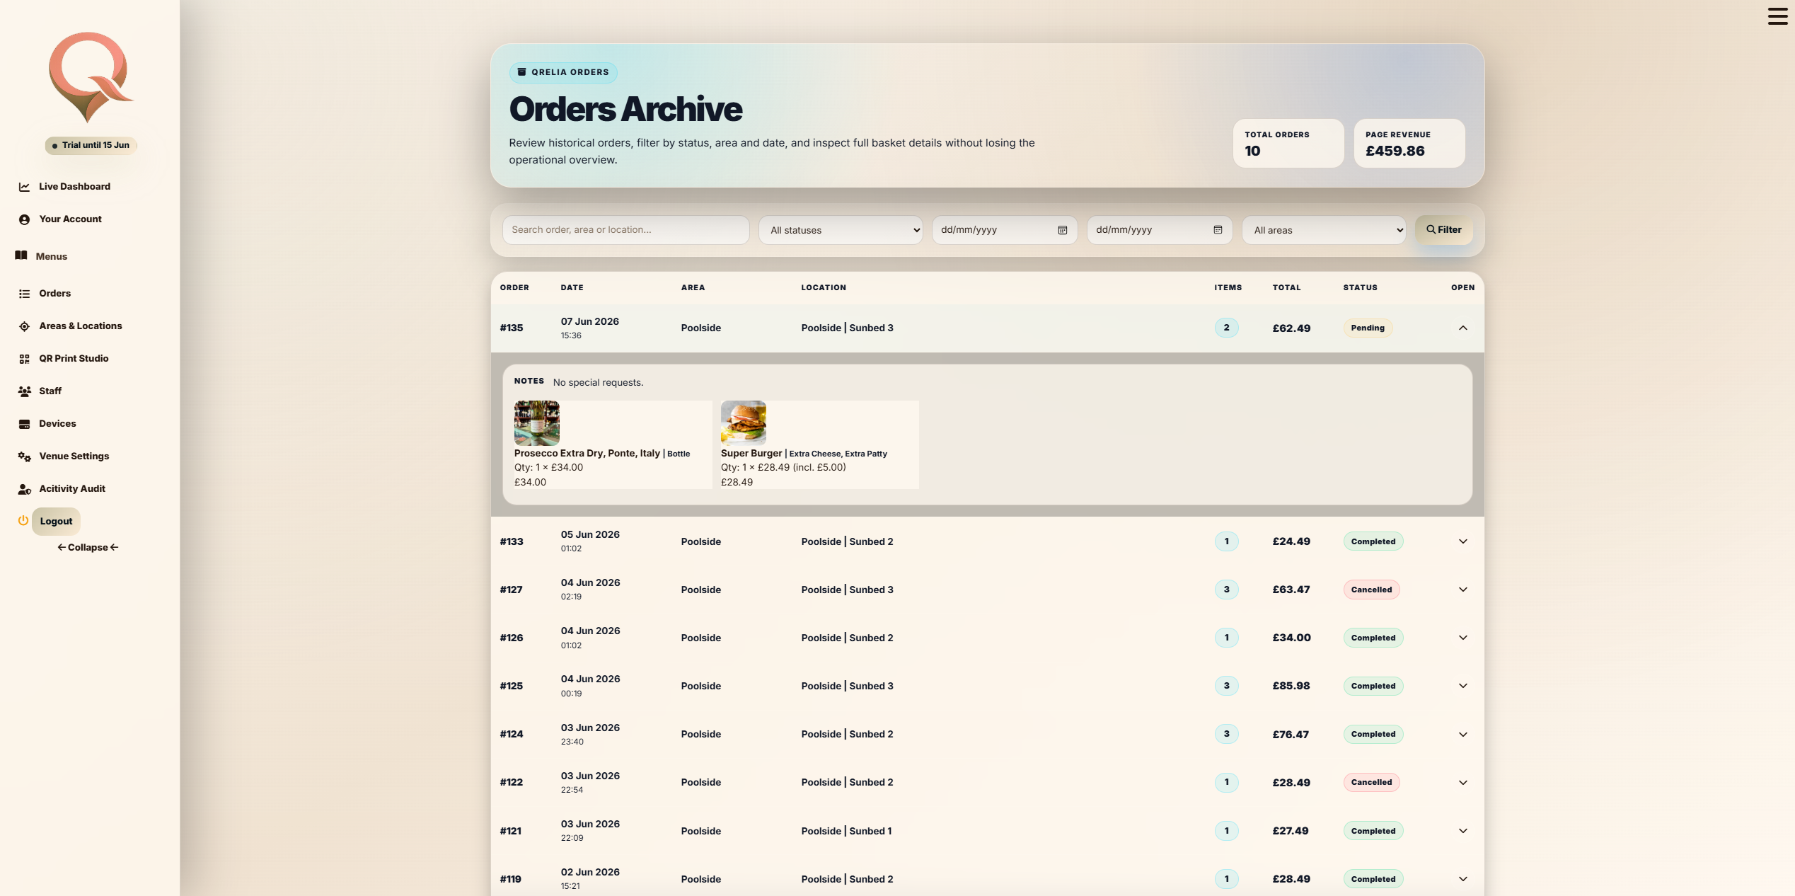Click the Total Orders stat card

[x=1288, y=144]
